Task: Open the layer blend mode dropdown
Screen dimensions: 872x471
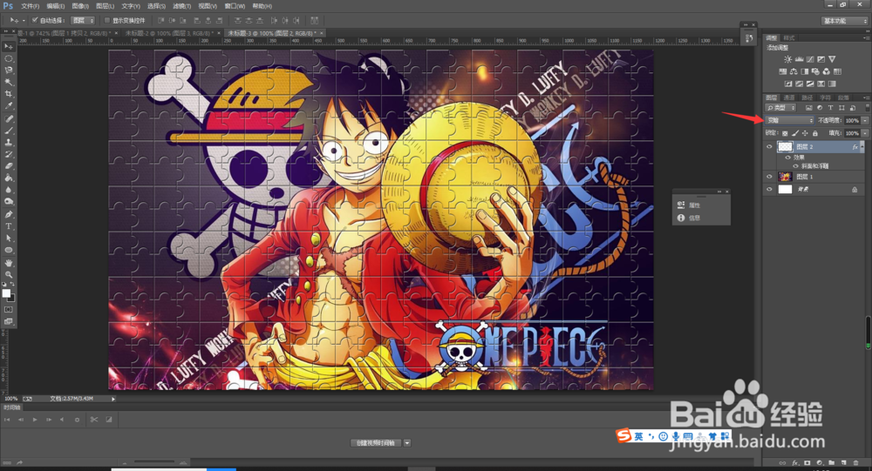Action: [789, 120]
